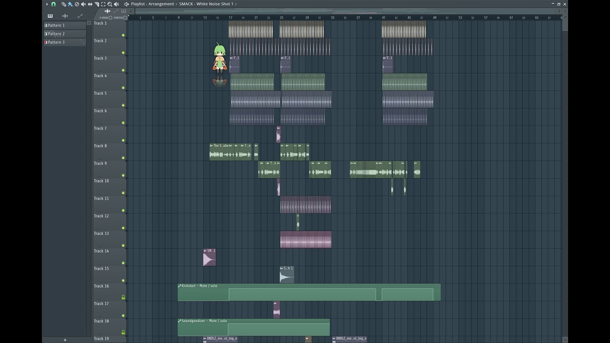Viewport: 610px width, 343px height.
Task: Click the lock icon on Track 16
Action: [x=123, y=297]
